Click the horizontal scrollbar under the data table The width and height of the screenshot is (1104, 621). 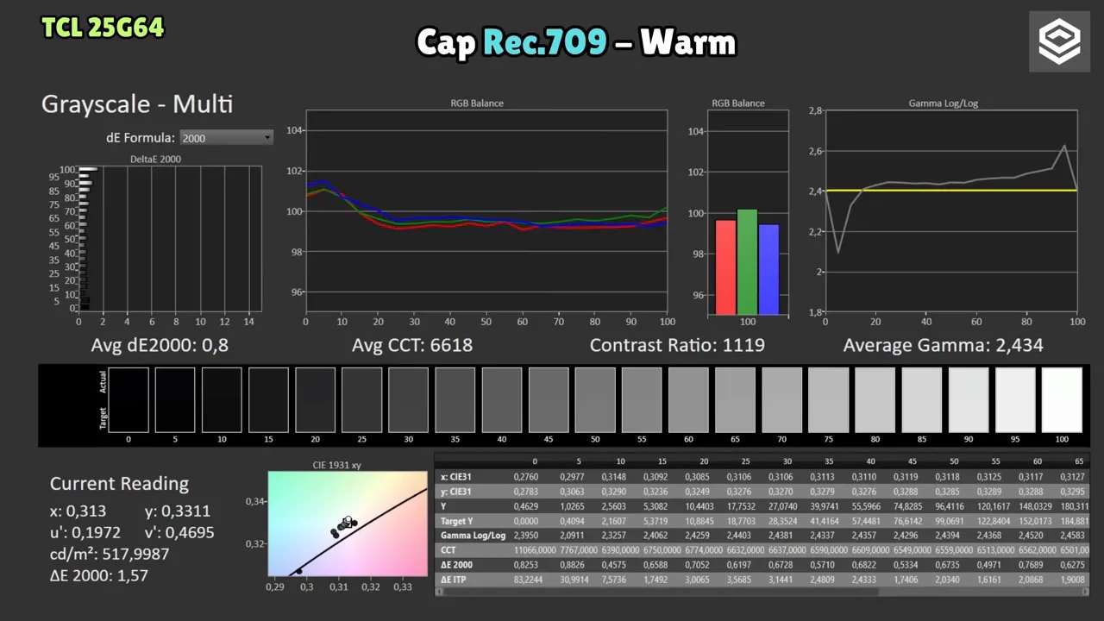click(x=762, y=592)
